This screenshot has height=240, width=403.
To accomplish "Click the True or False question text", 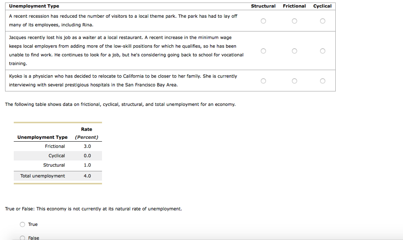I will coord(93,209).
